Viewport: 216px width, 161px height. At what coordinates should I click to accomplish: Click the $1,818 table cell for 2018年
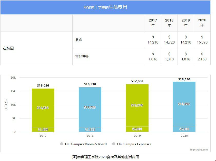coord(169,57)
